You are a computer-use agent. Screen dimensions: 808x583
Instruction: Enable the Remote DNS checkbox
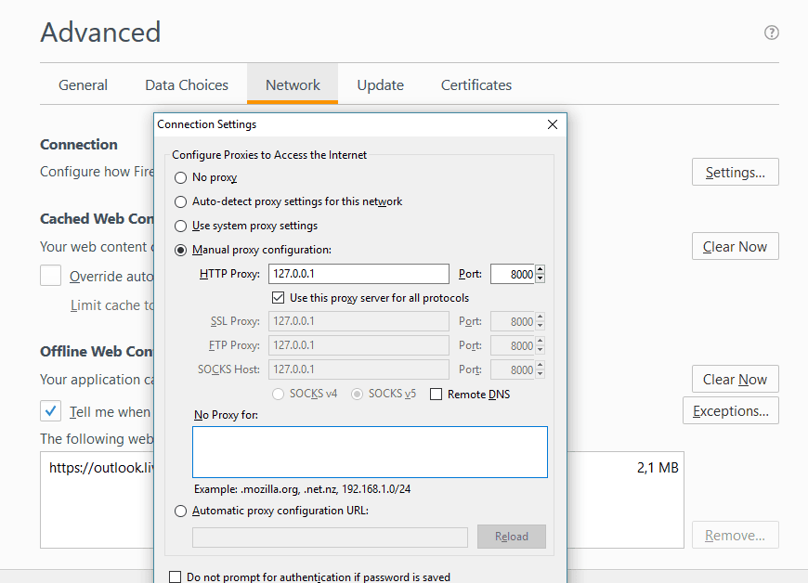(436, 395)
